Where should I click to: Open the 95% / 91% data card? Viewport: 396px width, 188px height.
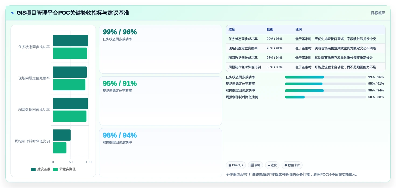[x=160, y=101]
